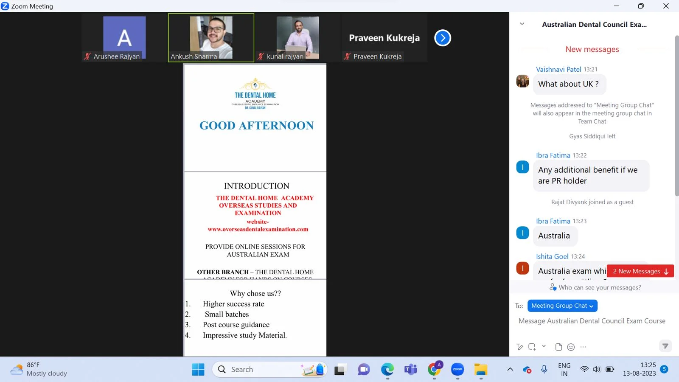Click the 'Any additional benefit' message bubble

591,175
